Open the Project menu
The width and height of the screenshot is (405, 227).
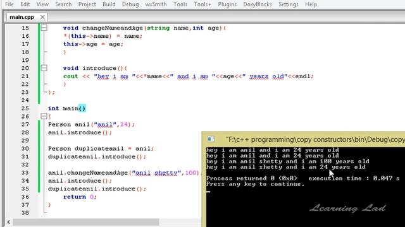click(87, 4)
